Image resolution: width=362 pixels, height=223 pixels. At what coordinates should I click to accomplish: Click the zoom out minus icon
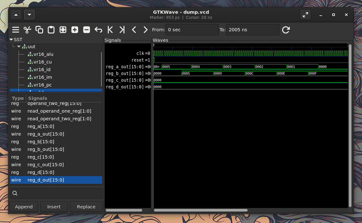tap(87, 30)
